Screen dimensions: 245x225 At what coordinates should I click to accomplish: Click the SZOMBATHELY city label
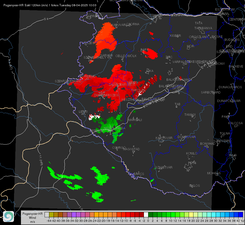95,57
